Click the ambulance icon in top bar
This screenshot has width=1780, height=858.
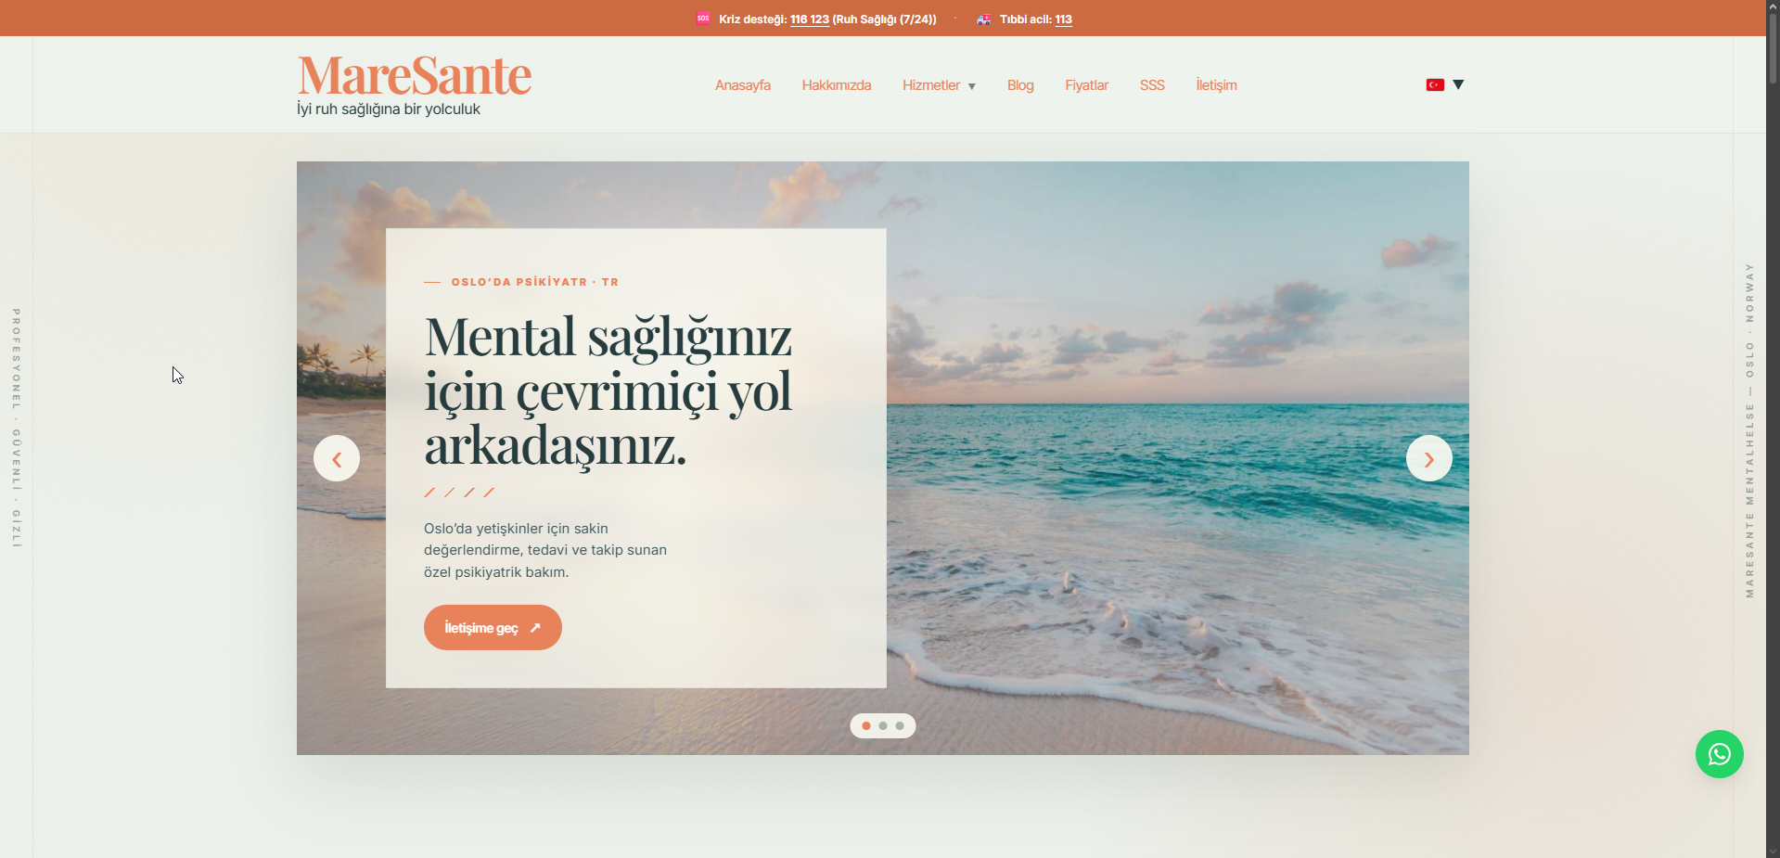pyautogui.click(x=983, y=19)
